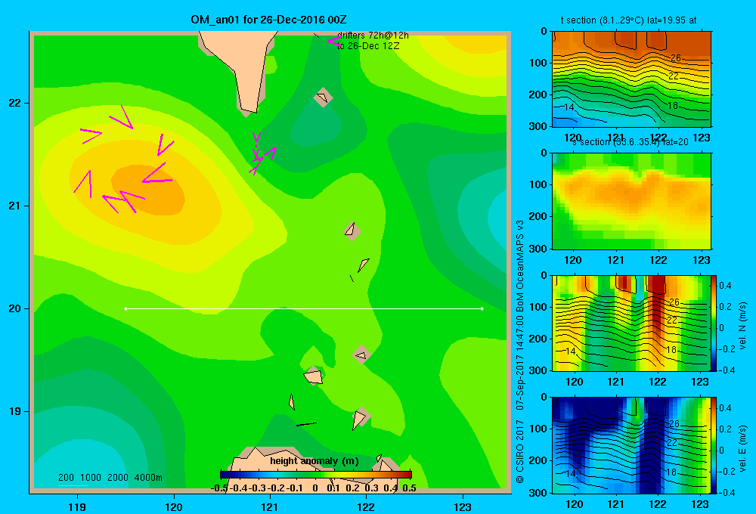
Task: Click the '© CSIRO 2017 ... BoM OceanMAPS v3' vertical credit text
Action: tap(520, 352)
